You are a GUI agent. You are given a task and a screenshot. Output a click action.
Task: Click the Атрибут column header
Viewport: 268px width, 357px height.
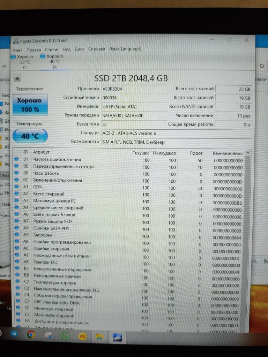[41, 152]
